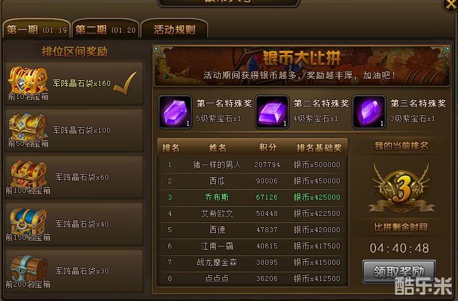Click the level 5 purple gem first-place prize
The width and height of the screenshot is (458, 301).
point(175,112)
